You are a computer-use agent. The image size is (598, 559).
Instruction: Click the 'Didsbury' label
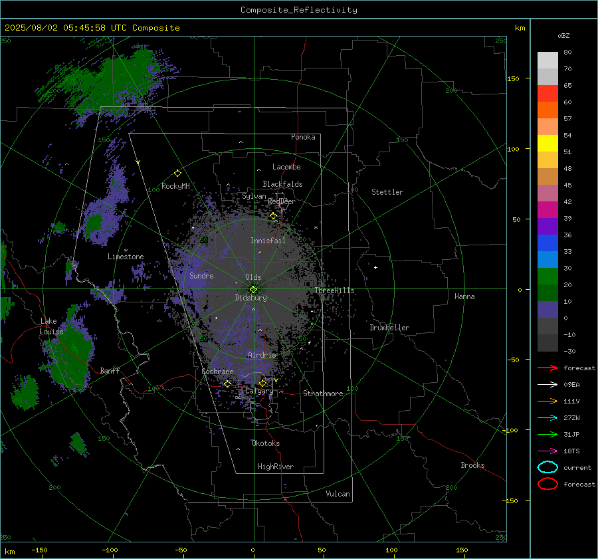pyautogui.click(x=250, y=298)
